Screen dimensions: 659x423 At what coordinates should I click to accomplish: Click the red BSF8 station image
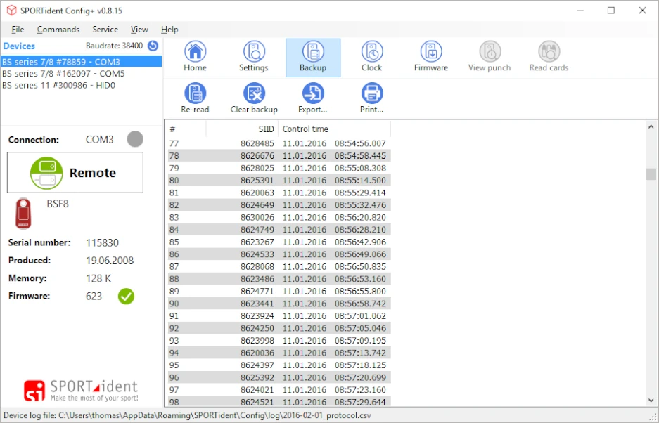pyautogui.click(x=23, y=214)
